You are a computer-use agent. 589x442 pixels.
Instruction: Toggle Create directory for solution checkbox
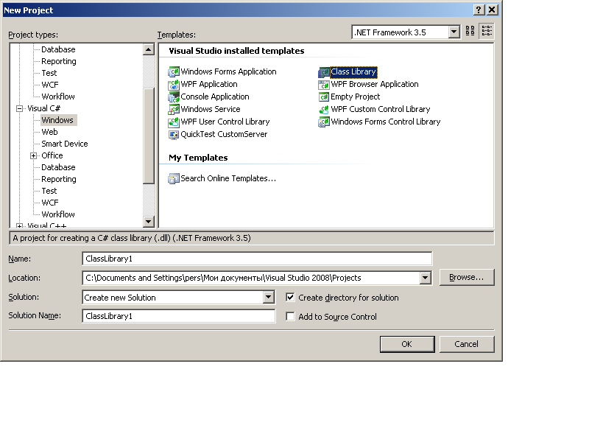290,298
